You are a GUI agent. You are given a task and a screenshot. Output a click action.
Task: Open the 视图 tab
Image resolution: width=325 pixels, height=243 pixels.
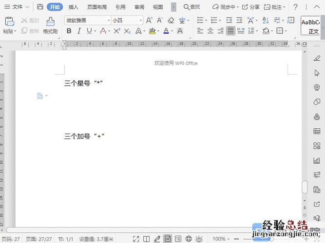(158, 7)
